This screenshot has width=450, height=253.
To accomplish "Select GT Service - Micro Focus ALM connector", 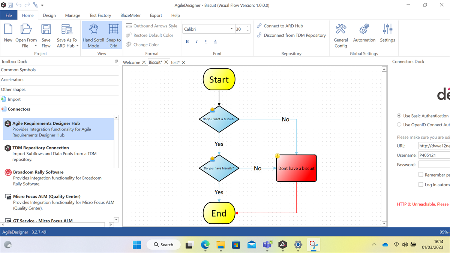I will pyautogui.click(x=58, y=221).
